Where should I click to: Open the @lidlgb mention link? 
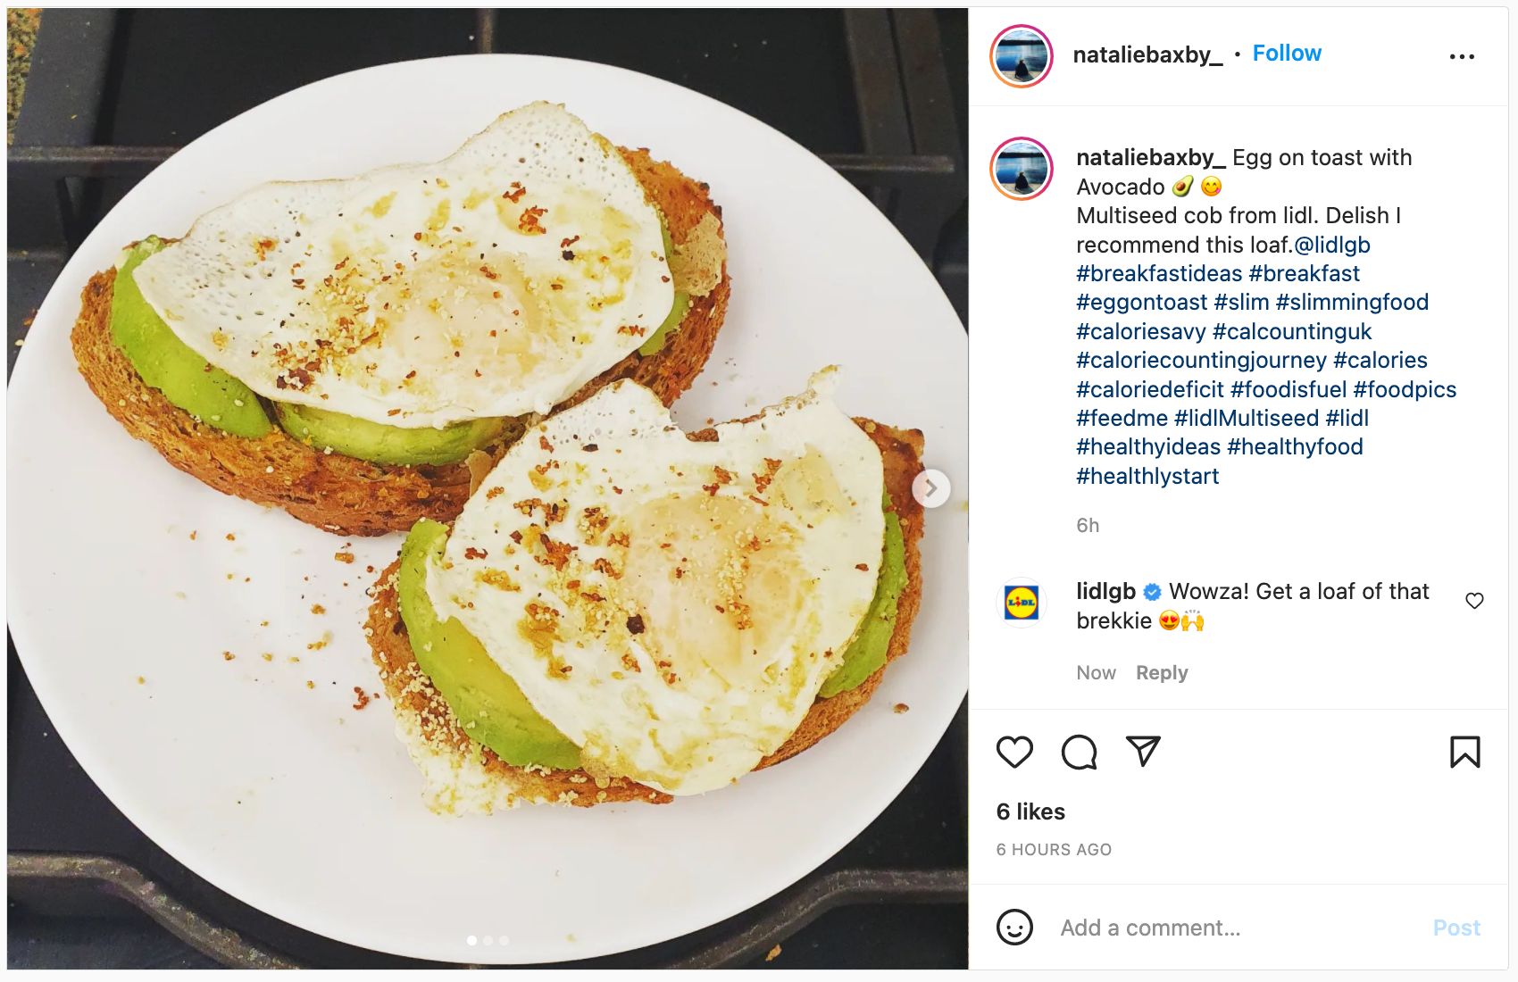[1331, 245]
